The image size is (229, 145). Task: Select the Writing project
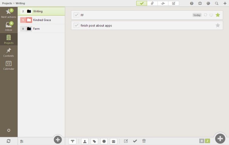[x=41, y=11]
